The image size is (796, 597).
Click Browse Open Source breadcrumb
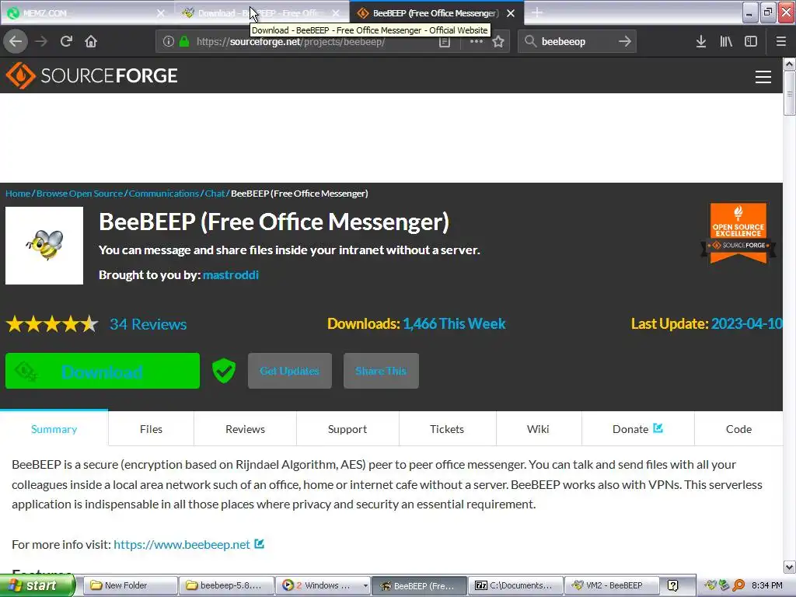click(80, 194)
